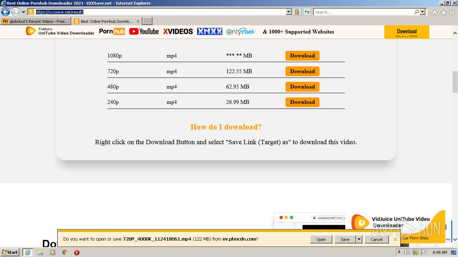The image size is (458, 257).
Task: Click the magnifier search icon
Action: (x=416, y=12)
